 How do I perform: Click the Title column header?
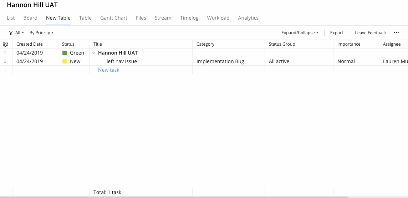[141, 44]
